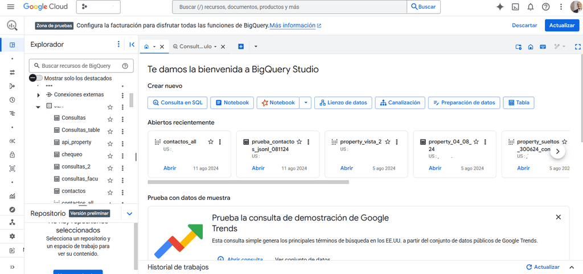Expand the left navigation sidebar arrow
This screenshot has width=583, height=274.
(x=13, y=267)
